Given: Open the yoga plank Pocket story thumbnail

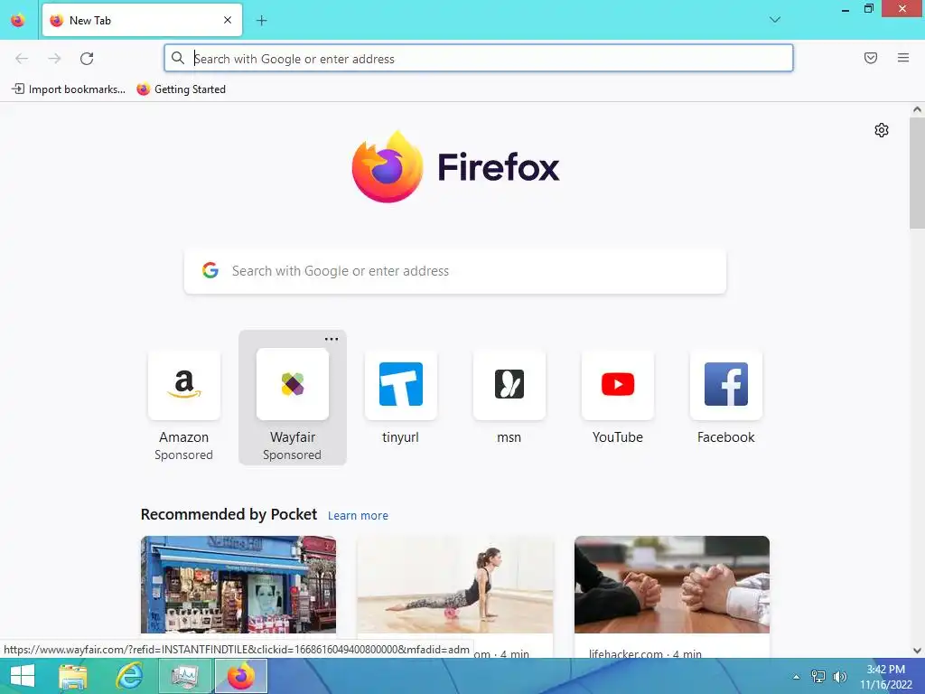Looking at the screenshot, I should click(x=455, y=585).
